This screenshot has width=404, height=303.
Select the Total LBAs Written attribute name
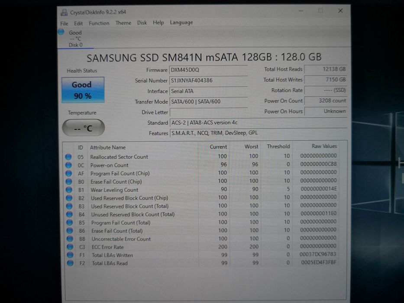click(x=112, y=255)
